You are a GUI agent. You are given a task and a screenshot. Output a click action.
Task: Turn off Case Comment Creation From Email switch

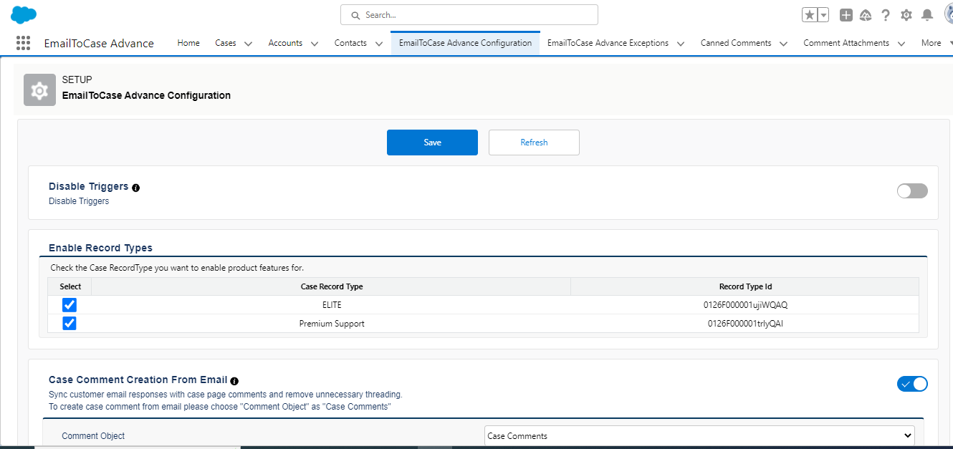point(912,384)
